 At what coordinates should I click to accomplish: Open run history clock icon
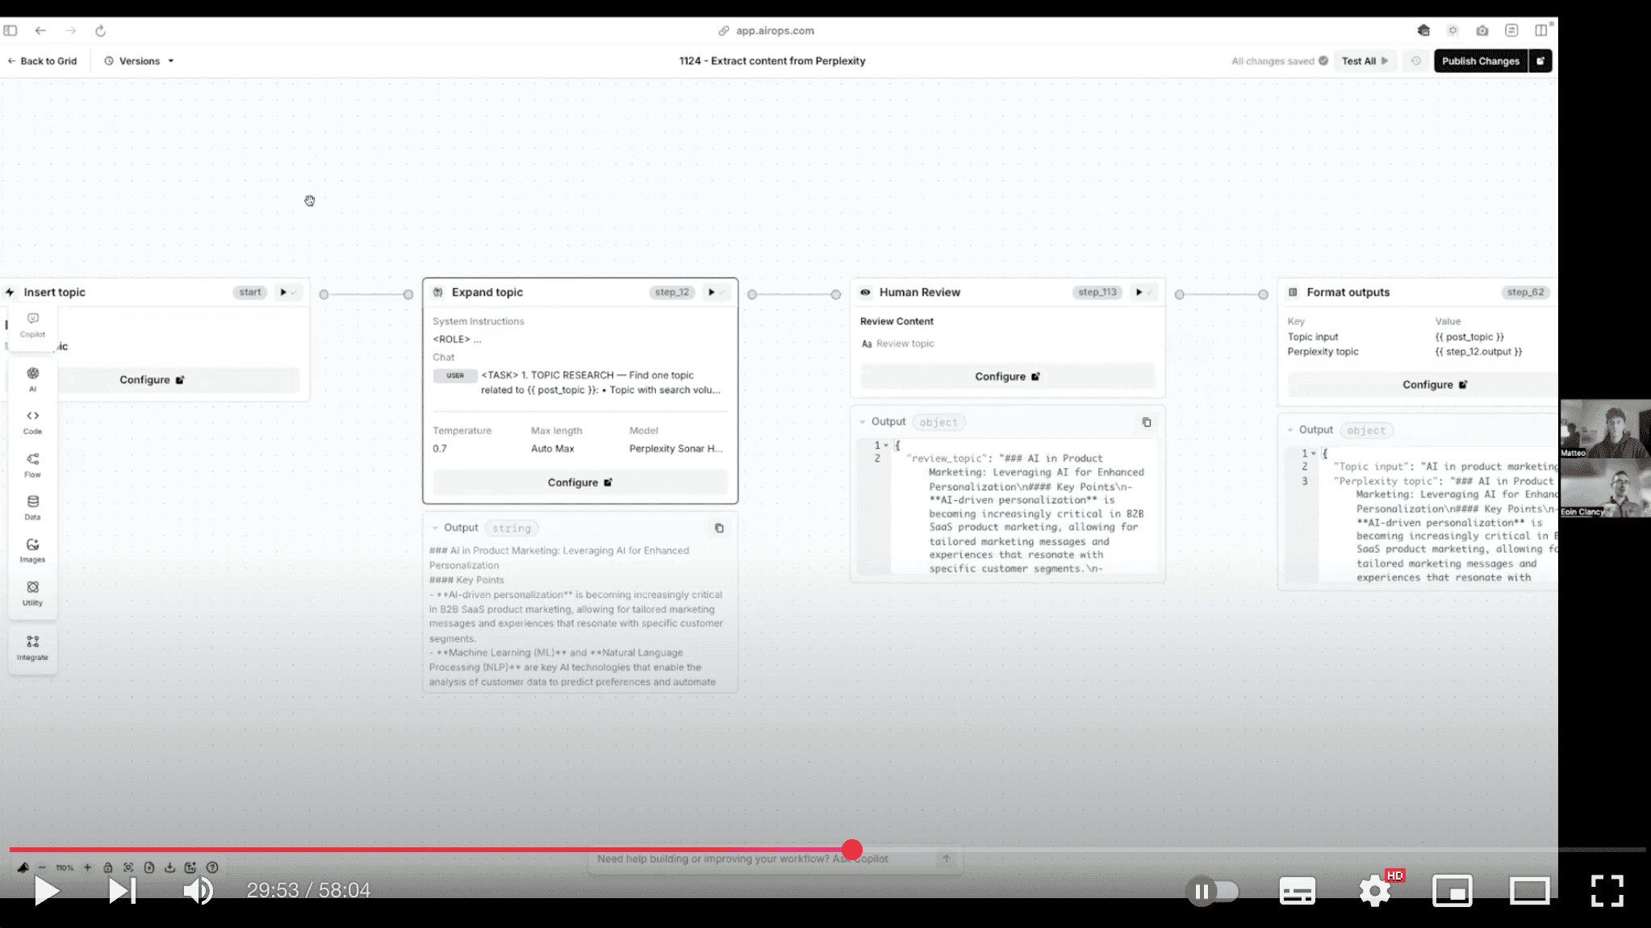pyautogui.click(x=1416, y=61)
